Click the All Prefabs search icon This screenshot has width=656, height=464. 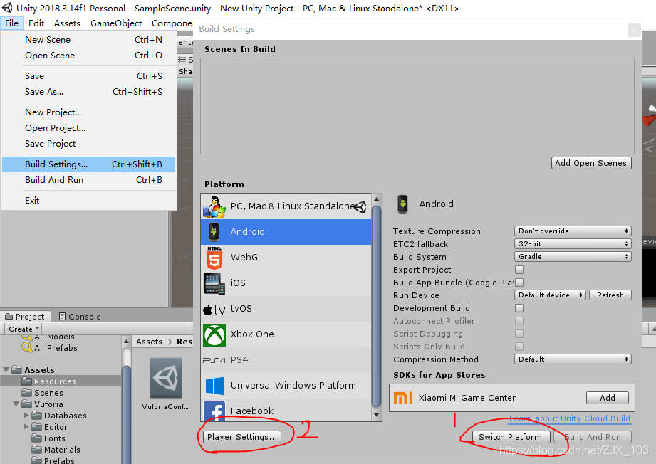pyautogui.click(x=27, y=347)
